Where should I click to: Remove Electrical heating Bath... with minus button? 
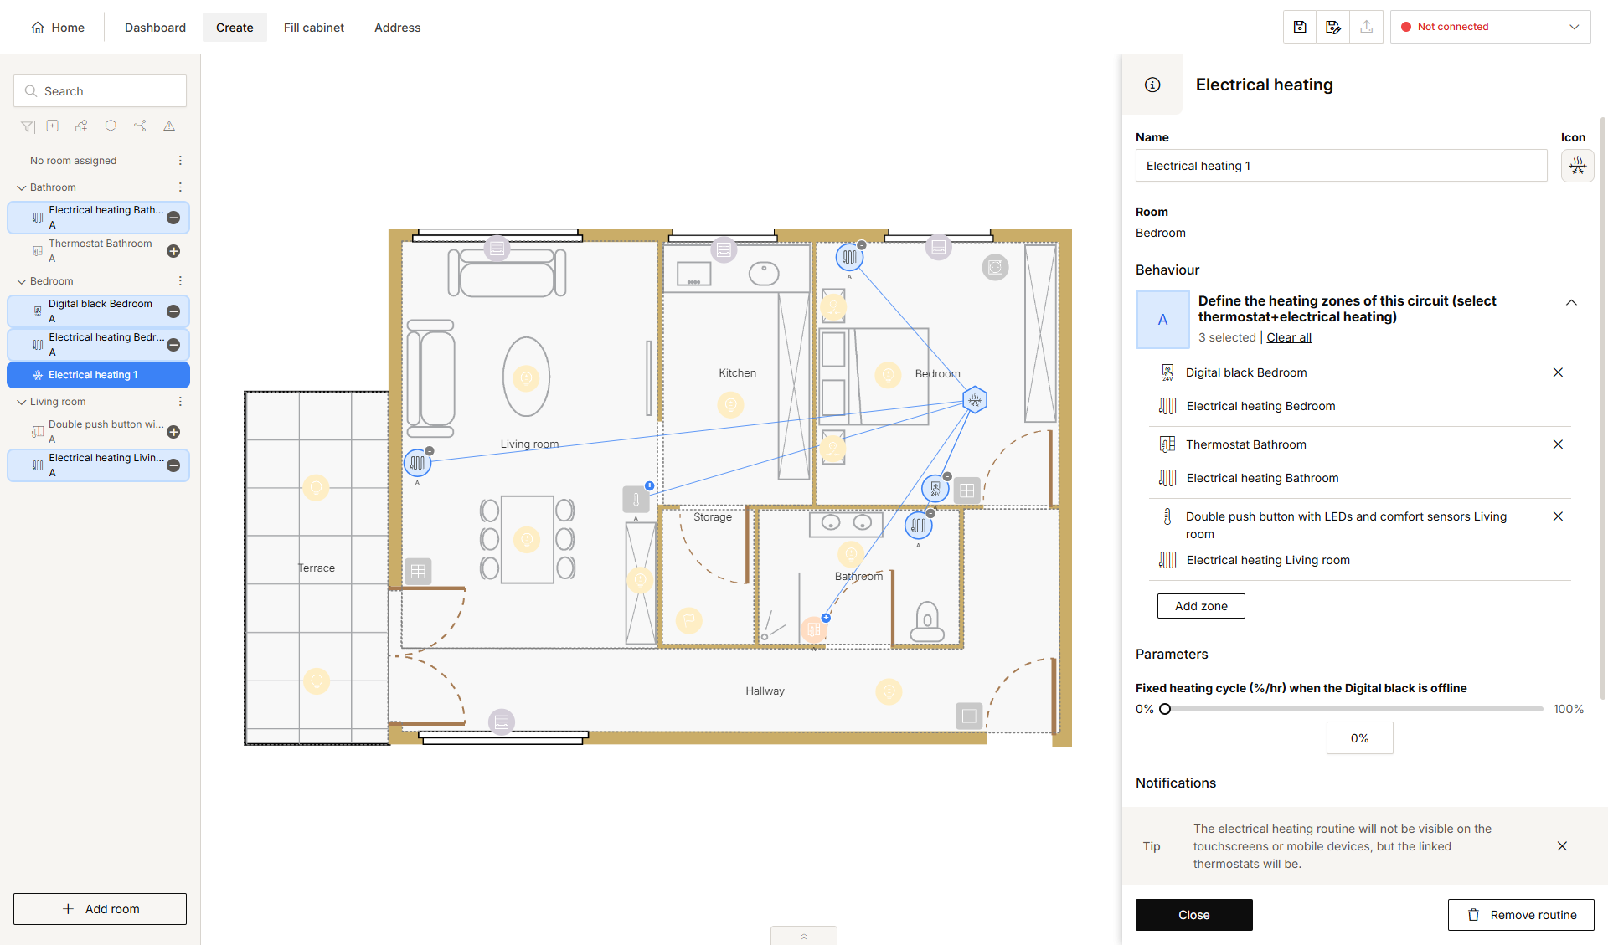[x=173, y=218]
